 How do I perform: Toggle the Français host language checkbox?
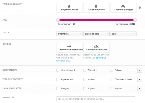(58, 89)
